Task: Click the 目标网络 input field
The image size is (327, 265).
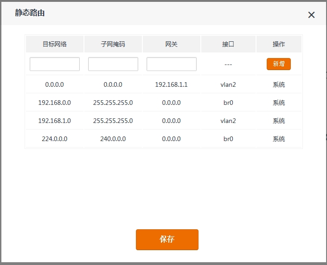Action: click(x=55, y=64)
